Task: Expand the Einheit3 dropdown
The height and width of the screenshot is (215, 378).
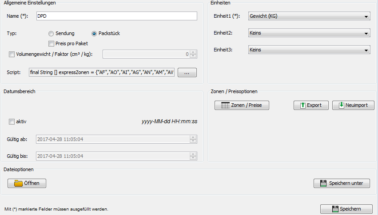Action: [x=309, y=50]
